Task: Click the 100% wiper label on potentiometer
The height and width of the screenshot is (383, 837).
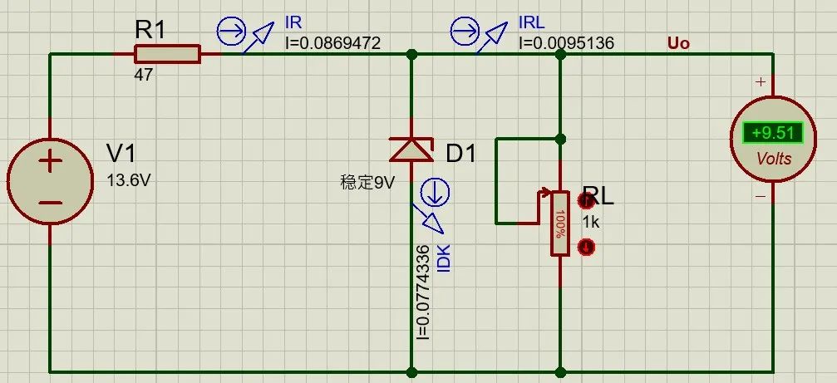Action: [x=560, y=224]
